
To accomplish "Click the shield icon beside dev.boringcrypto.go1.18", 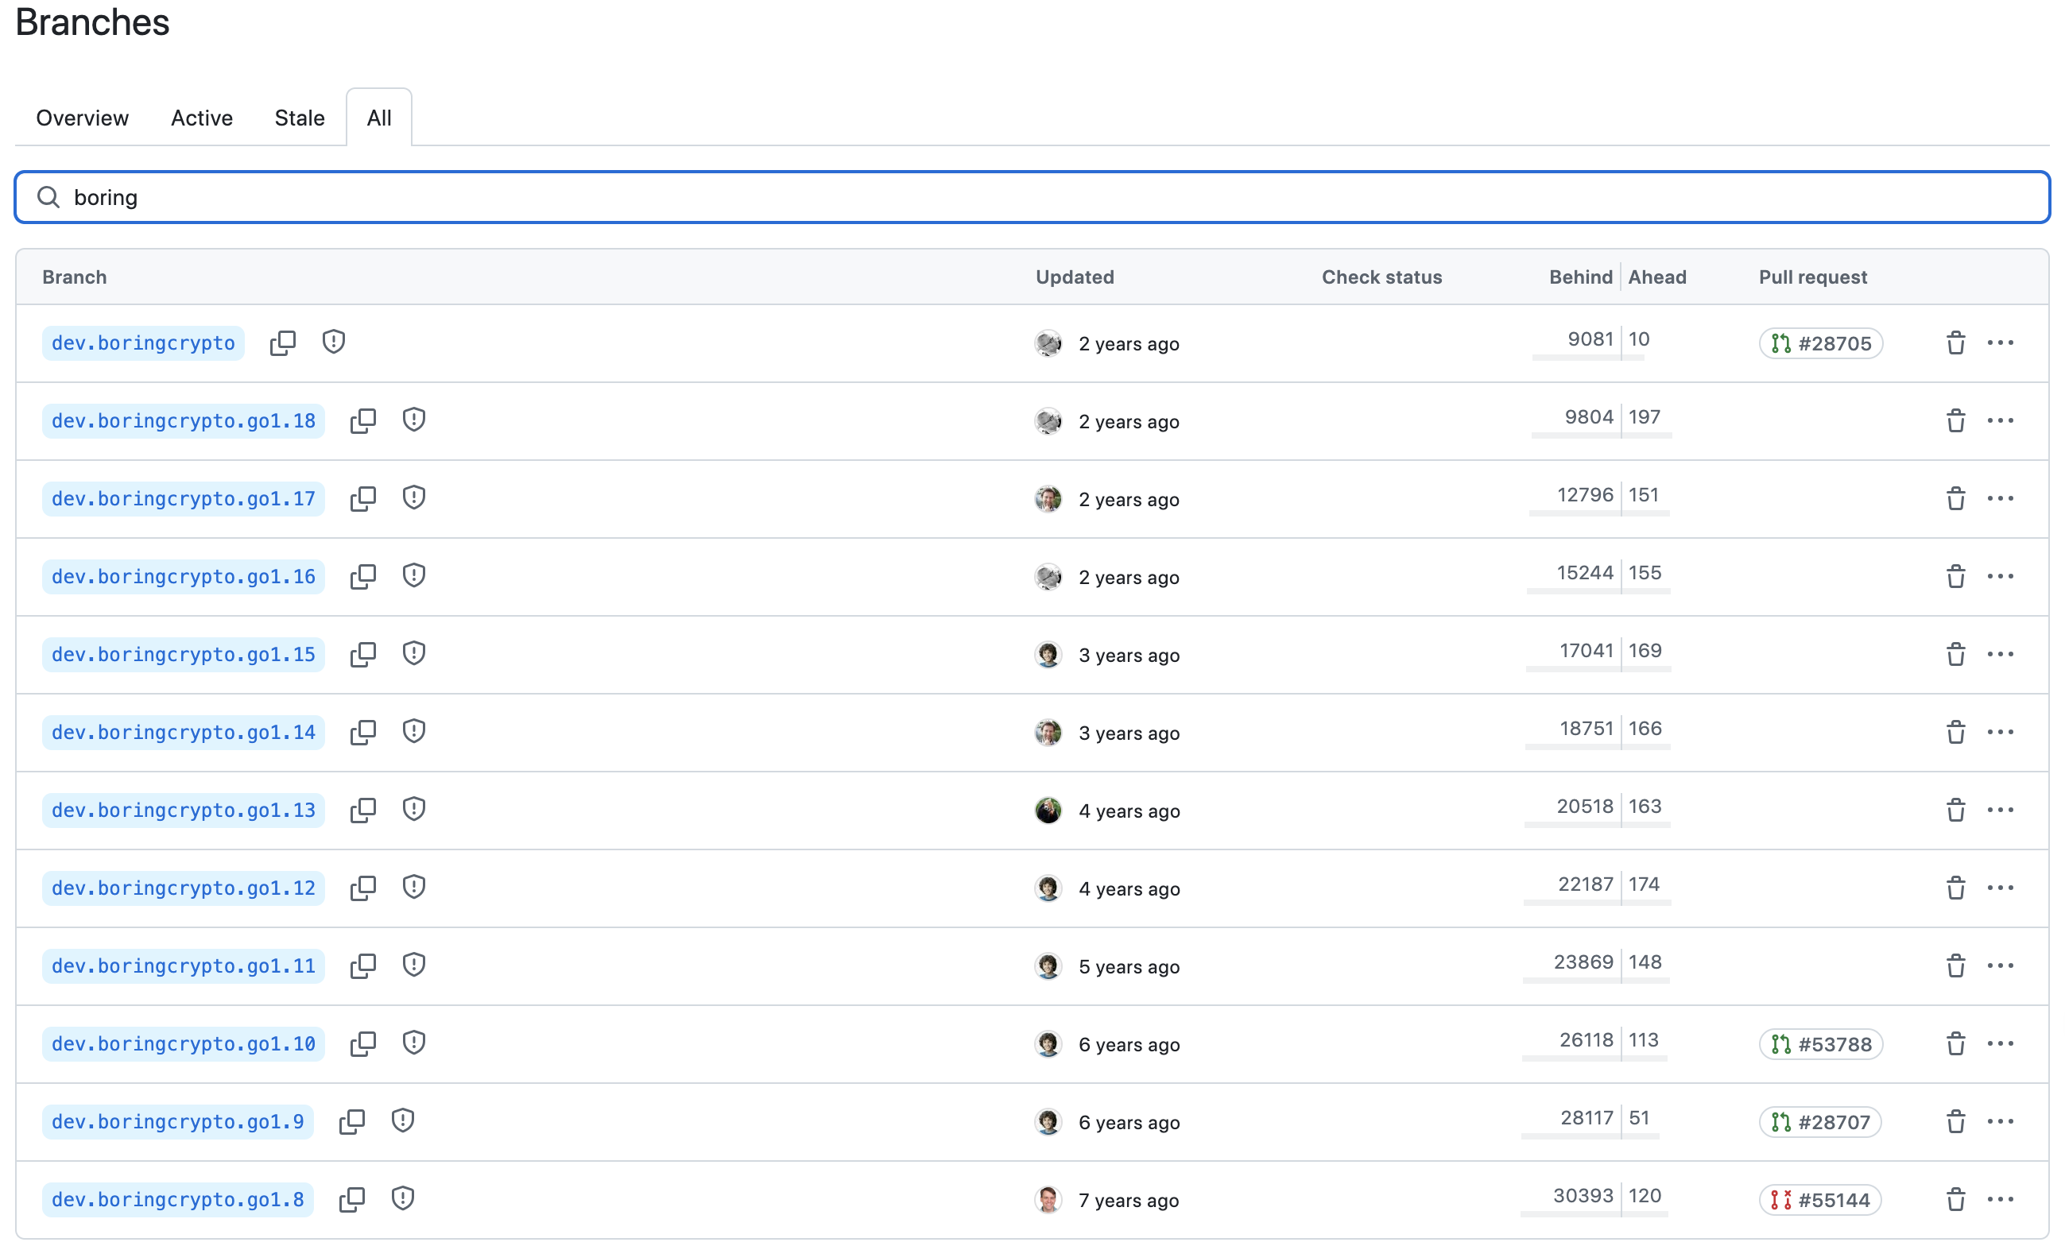I will click(413, 420).
